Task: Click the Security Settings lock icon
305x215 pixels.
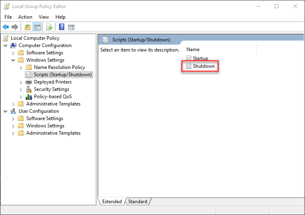Action: (x=29, y=89)
